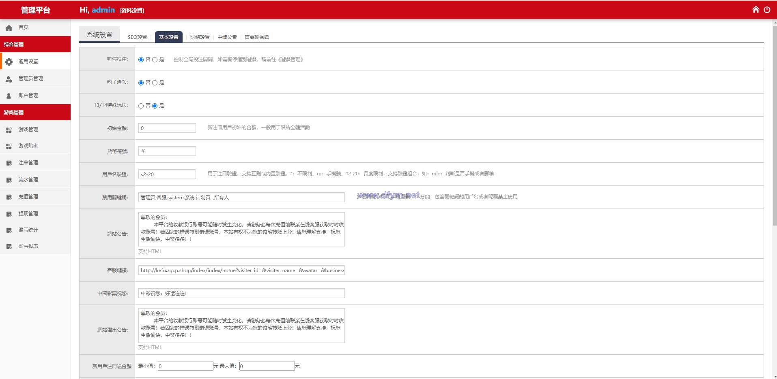
Task: Open 通用设置 in the sidebar
Action: (35, 61)
